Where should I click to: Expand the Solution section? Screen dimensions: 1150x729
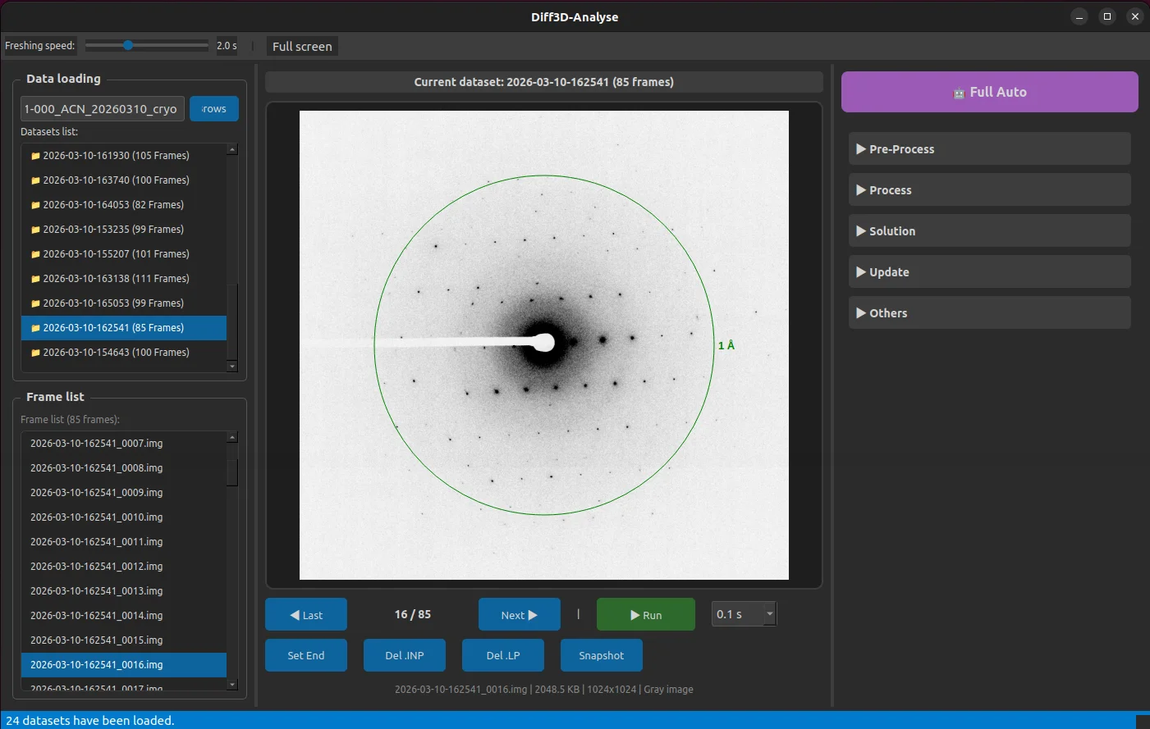(x=989, y=231)
